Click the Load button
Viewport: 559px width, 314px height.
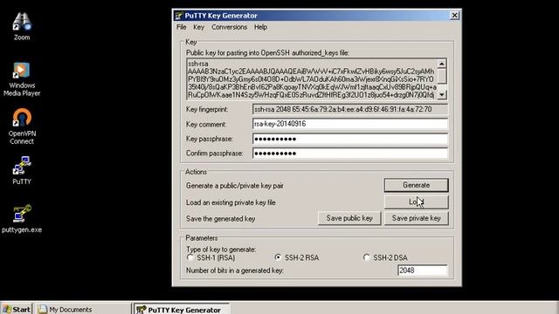[416, 201]
